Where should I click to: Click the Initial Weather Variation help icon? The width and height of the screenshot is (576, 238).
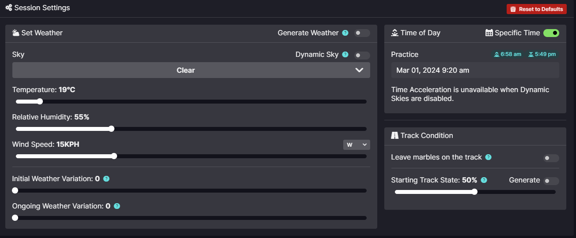tap(106, 179)
